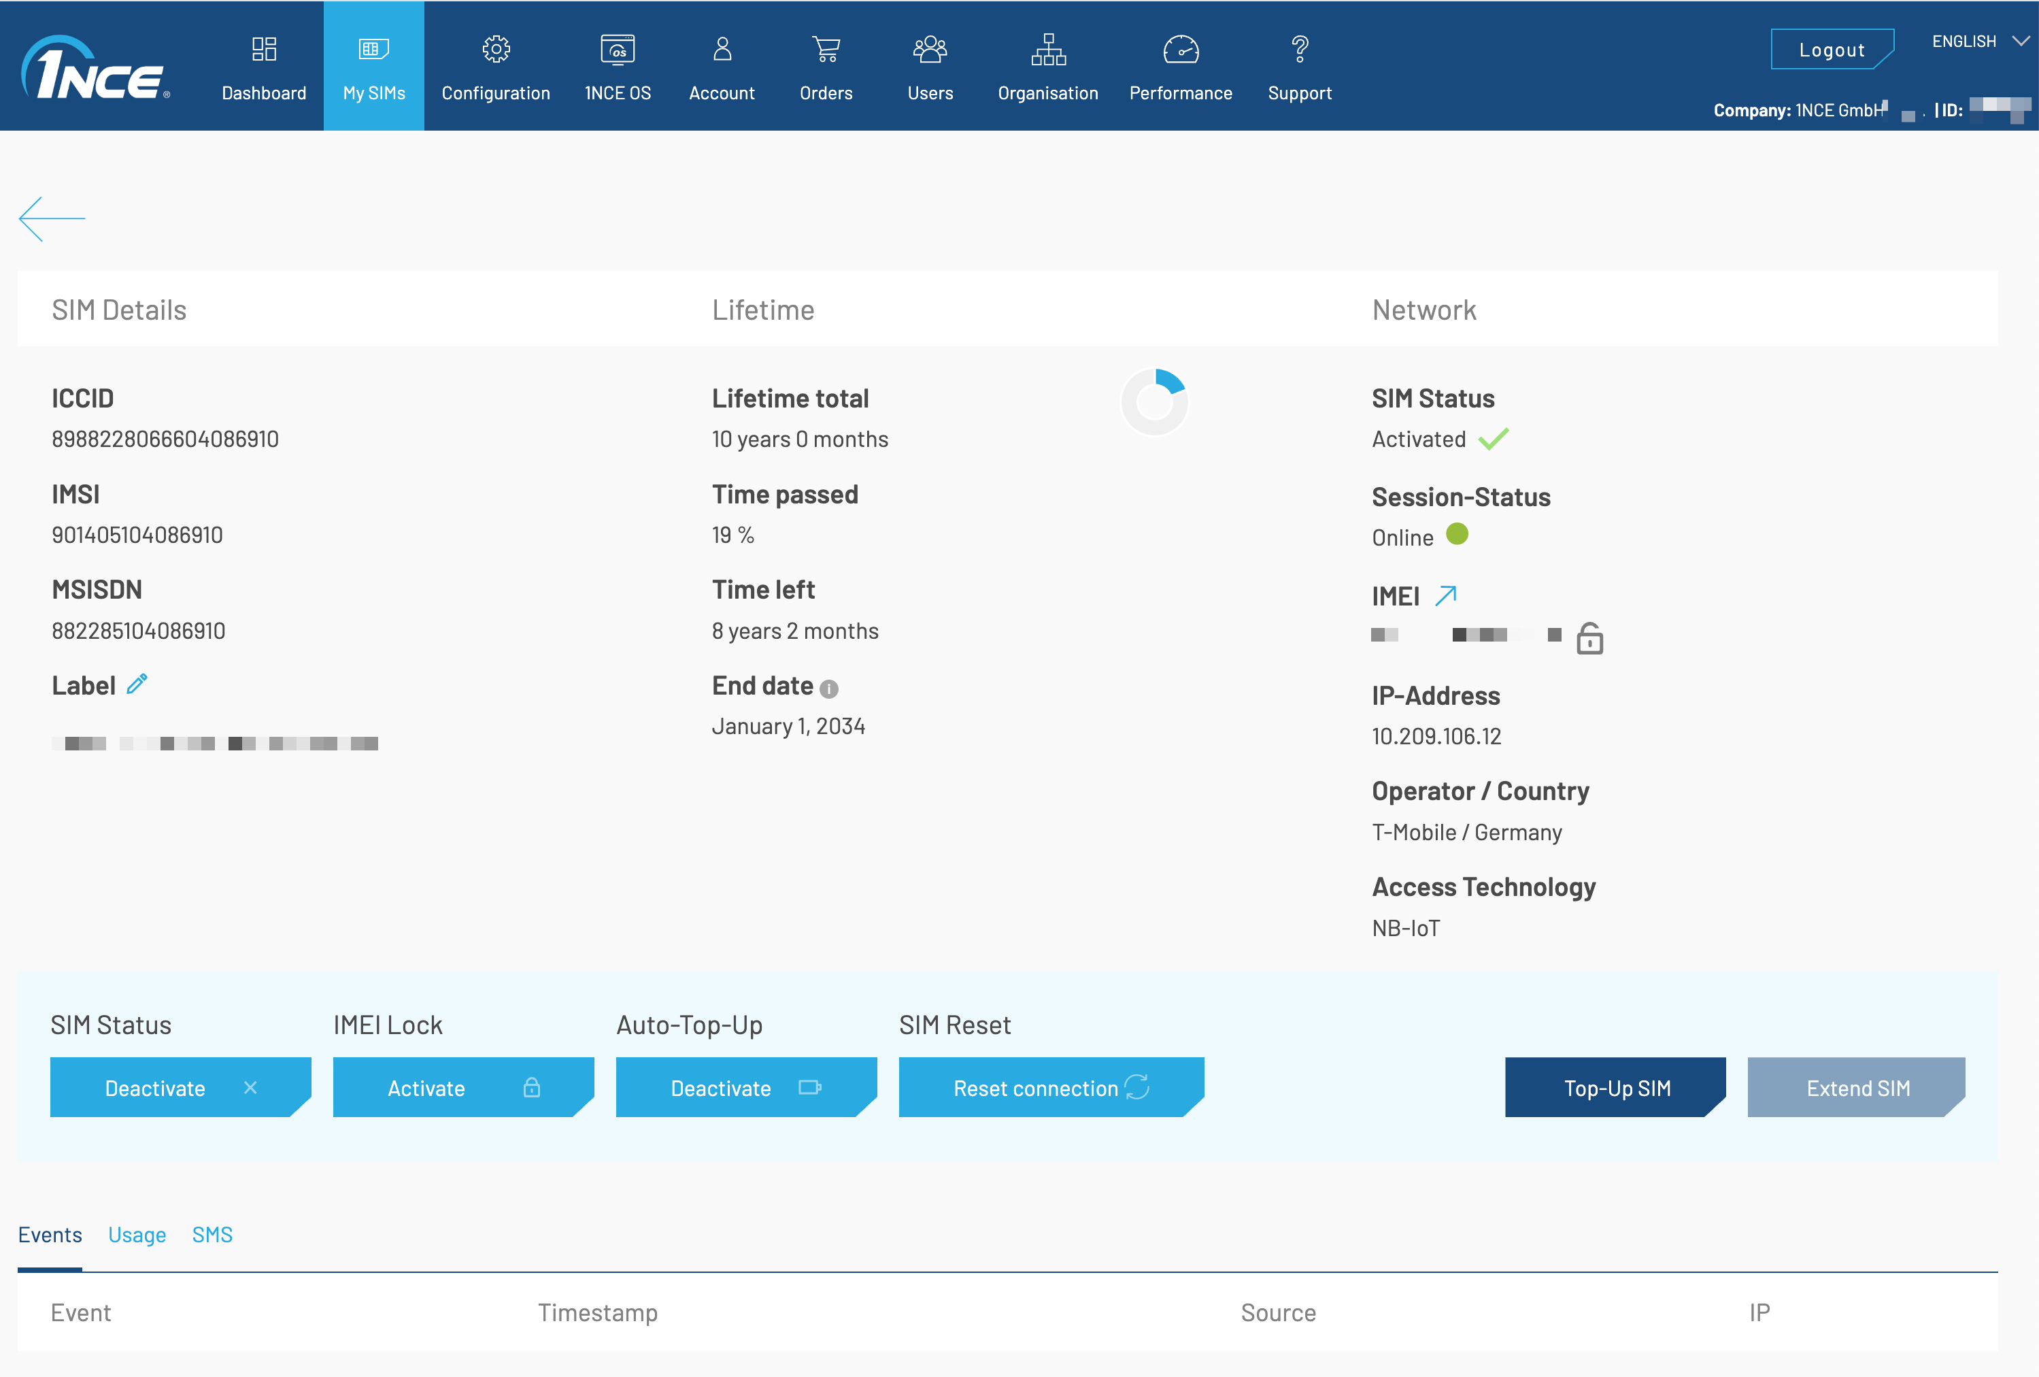Switch to the Usage tab

(137, 1235)
